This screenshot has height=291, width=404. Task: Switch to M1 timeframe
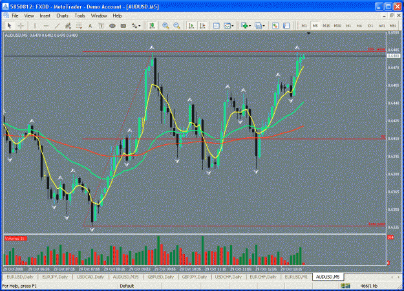pyautogui.click(x=304, y=26)
